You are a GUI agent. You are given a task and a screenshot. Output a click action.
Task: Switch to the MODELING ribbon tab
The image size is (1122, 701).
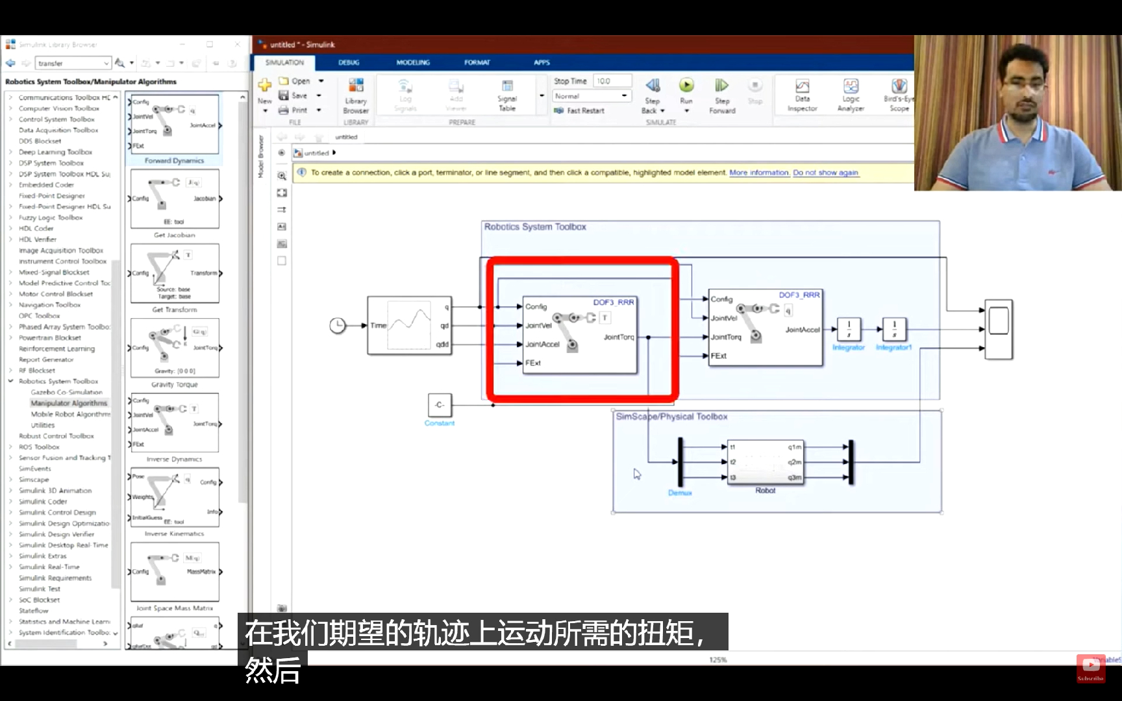click(412, 62)
